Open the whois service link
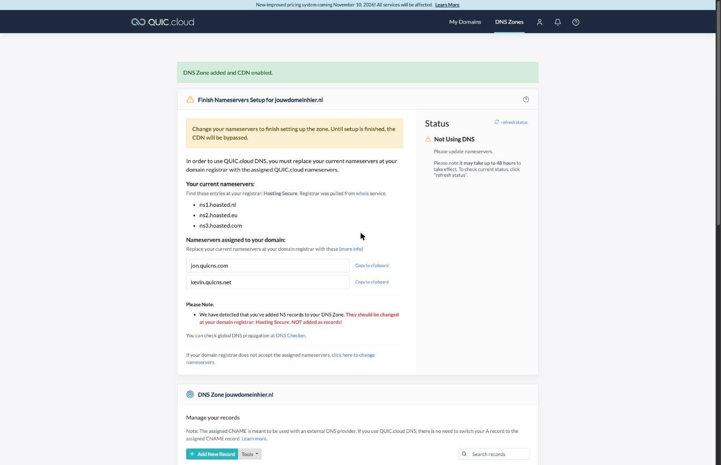 [x=362, y=193]
